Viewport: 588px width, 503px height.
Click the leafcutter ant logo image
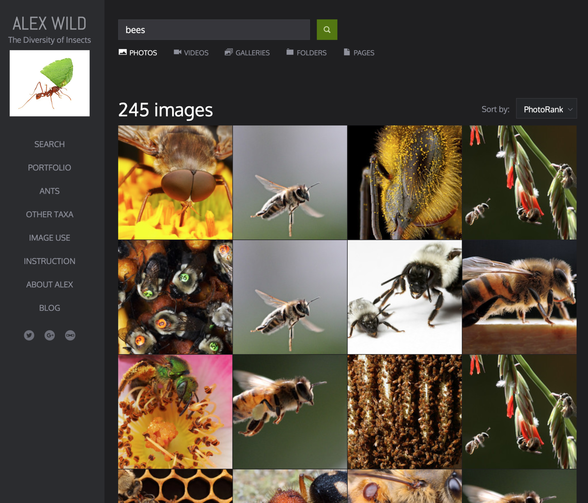(50, 83)
